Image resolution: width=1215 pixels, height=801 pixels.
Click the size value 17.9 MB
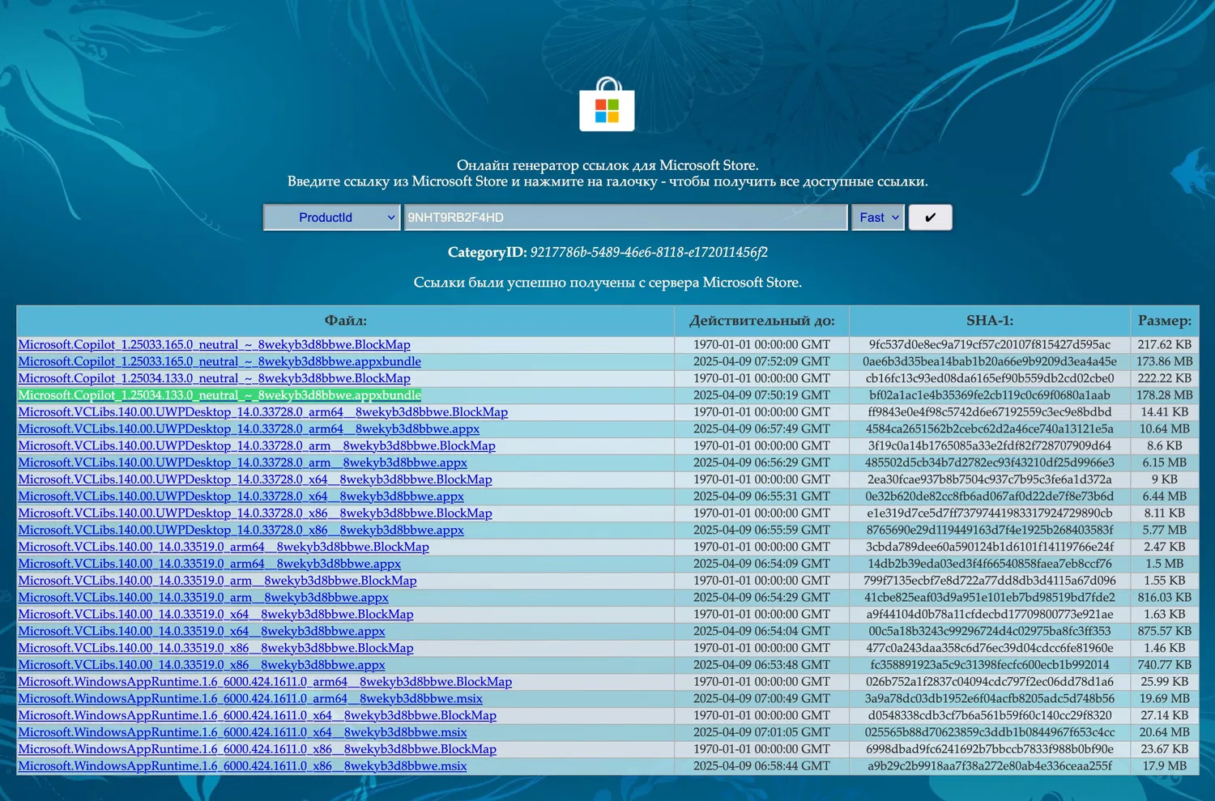(1165, 766)
